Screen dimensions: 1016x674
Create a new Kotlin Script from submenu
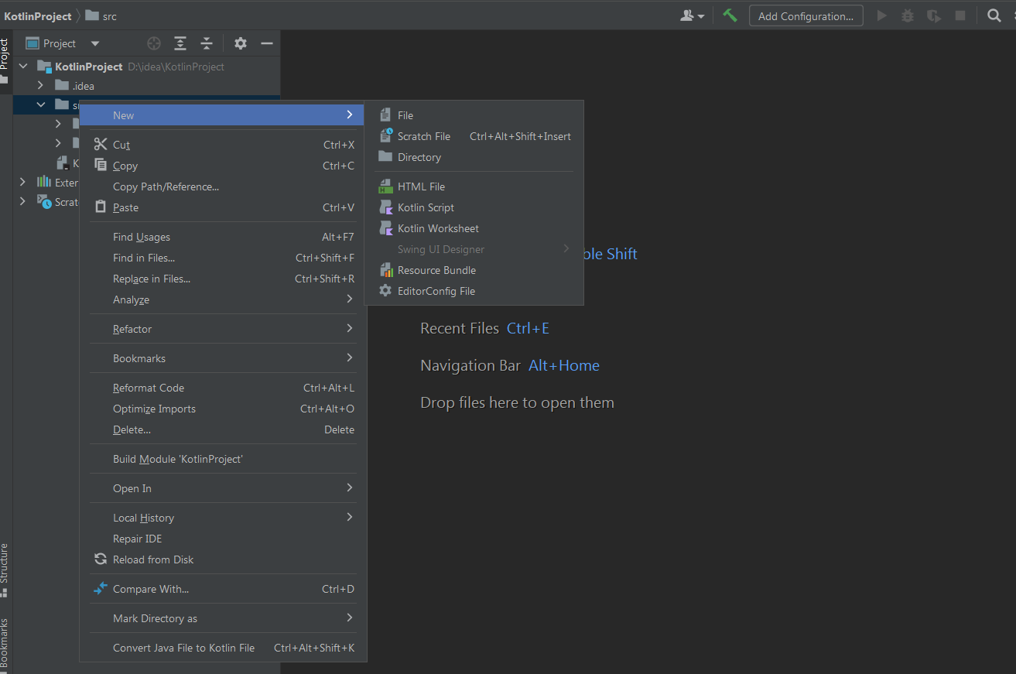[474, 207]
